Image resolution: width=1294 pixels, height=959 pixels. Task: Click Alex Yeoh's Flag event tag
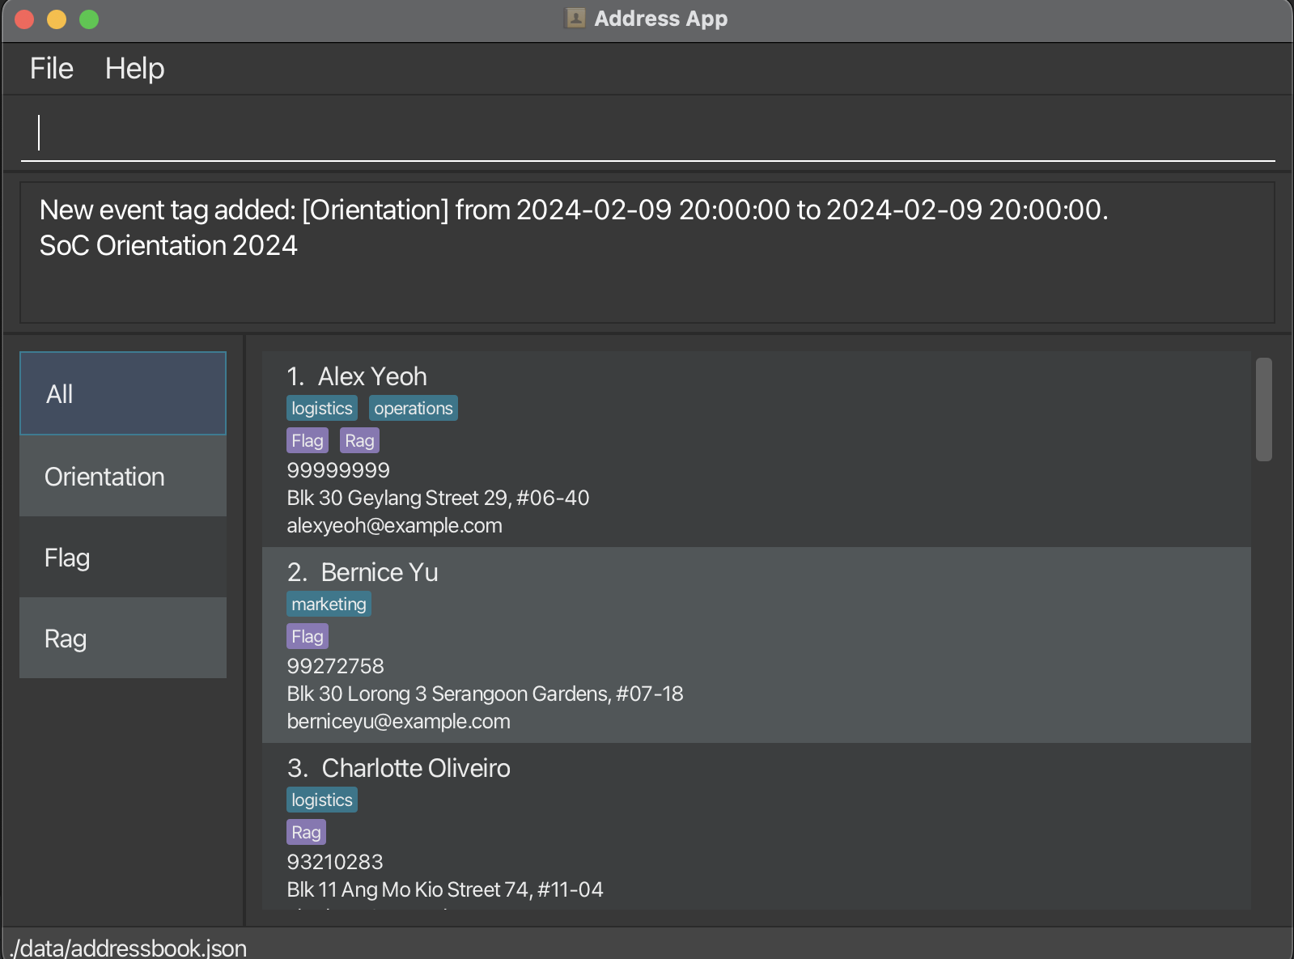click(x=308, y=441)
